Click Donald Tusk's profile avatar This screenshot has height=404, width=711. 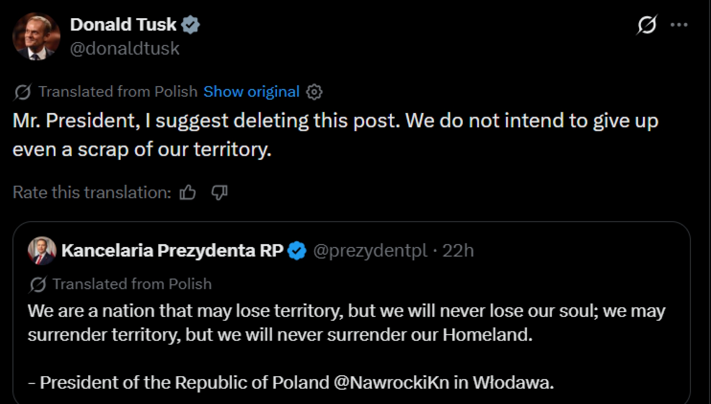point(36,36)
